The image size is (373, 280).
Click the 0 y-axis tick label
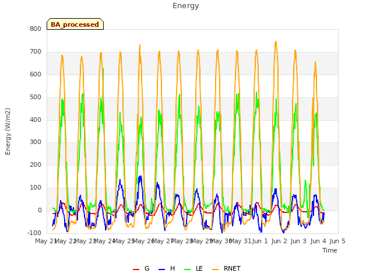(40, 211)
